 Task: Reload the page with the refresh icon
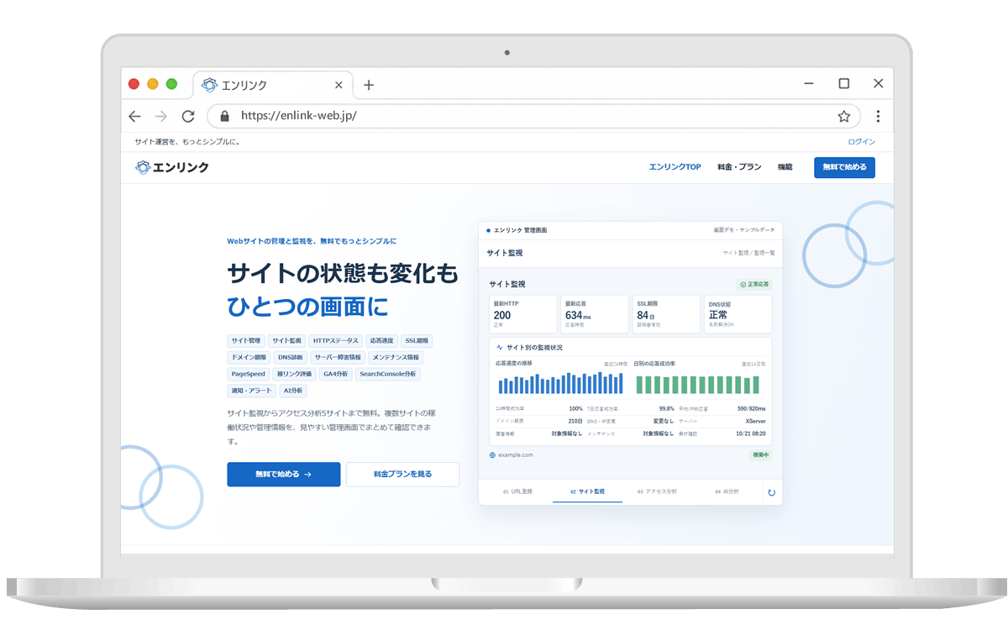click(188, 116)
